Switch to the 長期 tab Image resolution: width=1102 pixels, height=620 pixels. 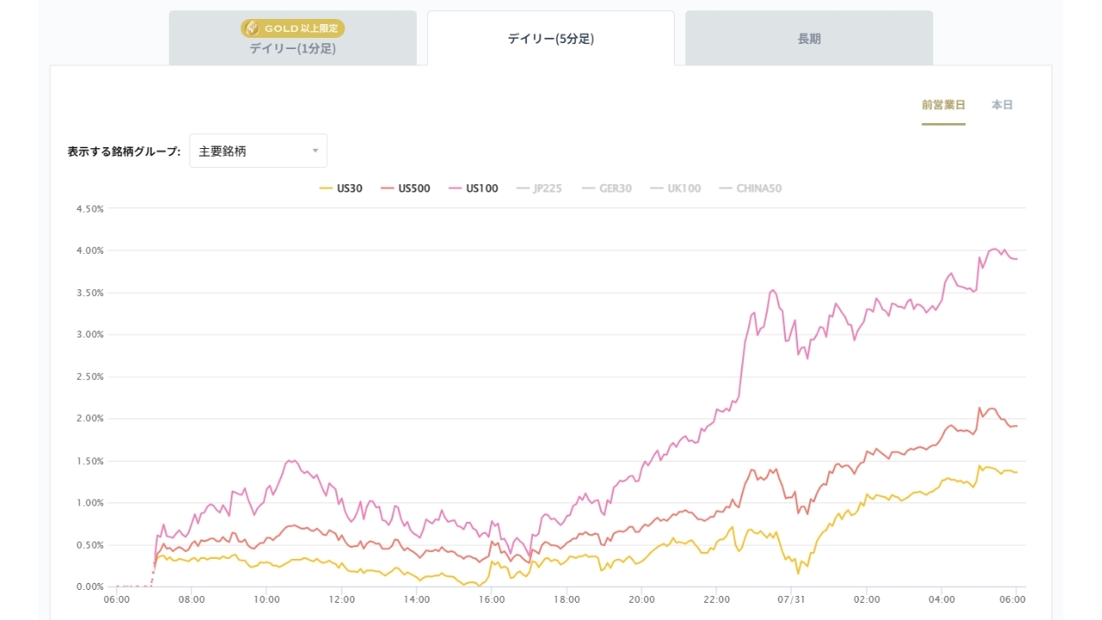[x=809, y=38]
